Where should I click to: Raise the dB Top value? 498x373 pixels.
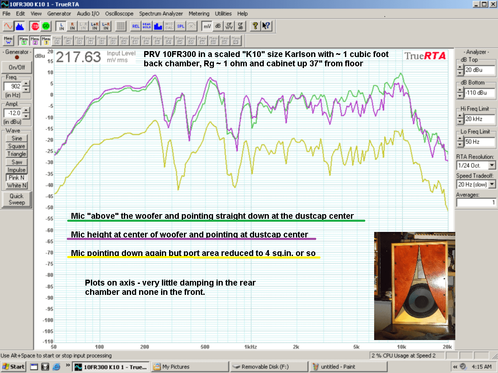pyautogui.click(x=460, y=67)
